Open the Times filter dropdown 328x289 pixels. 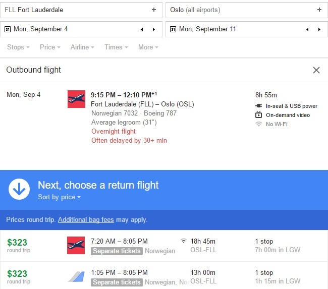116,47
